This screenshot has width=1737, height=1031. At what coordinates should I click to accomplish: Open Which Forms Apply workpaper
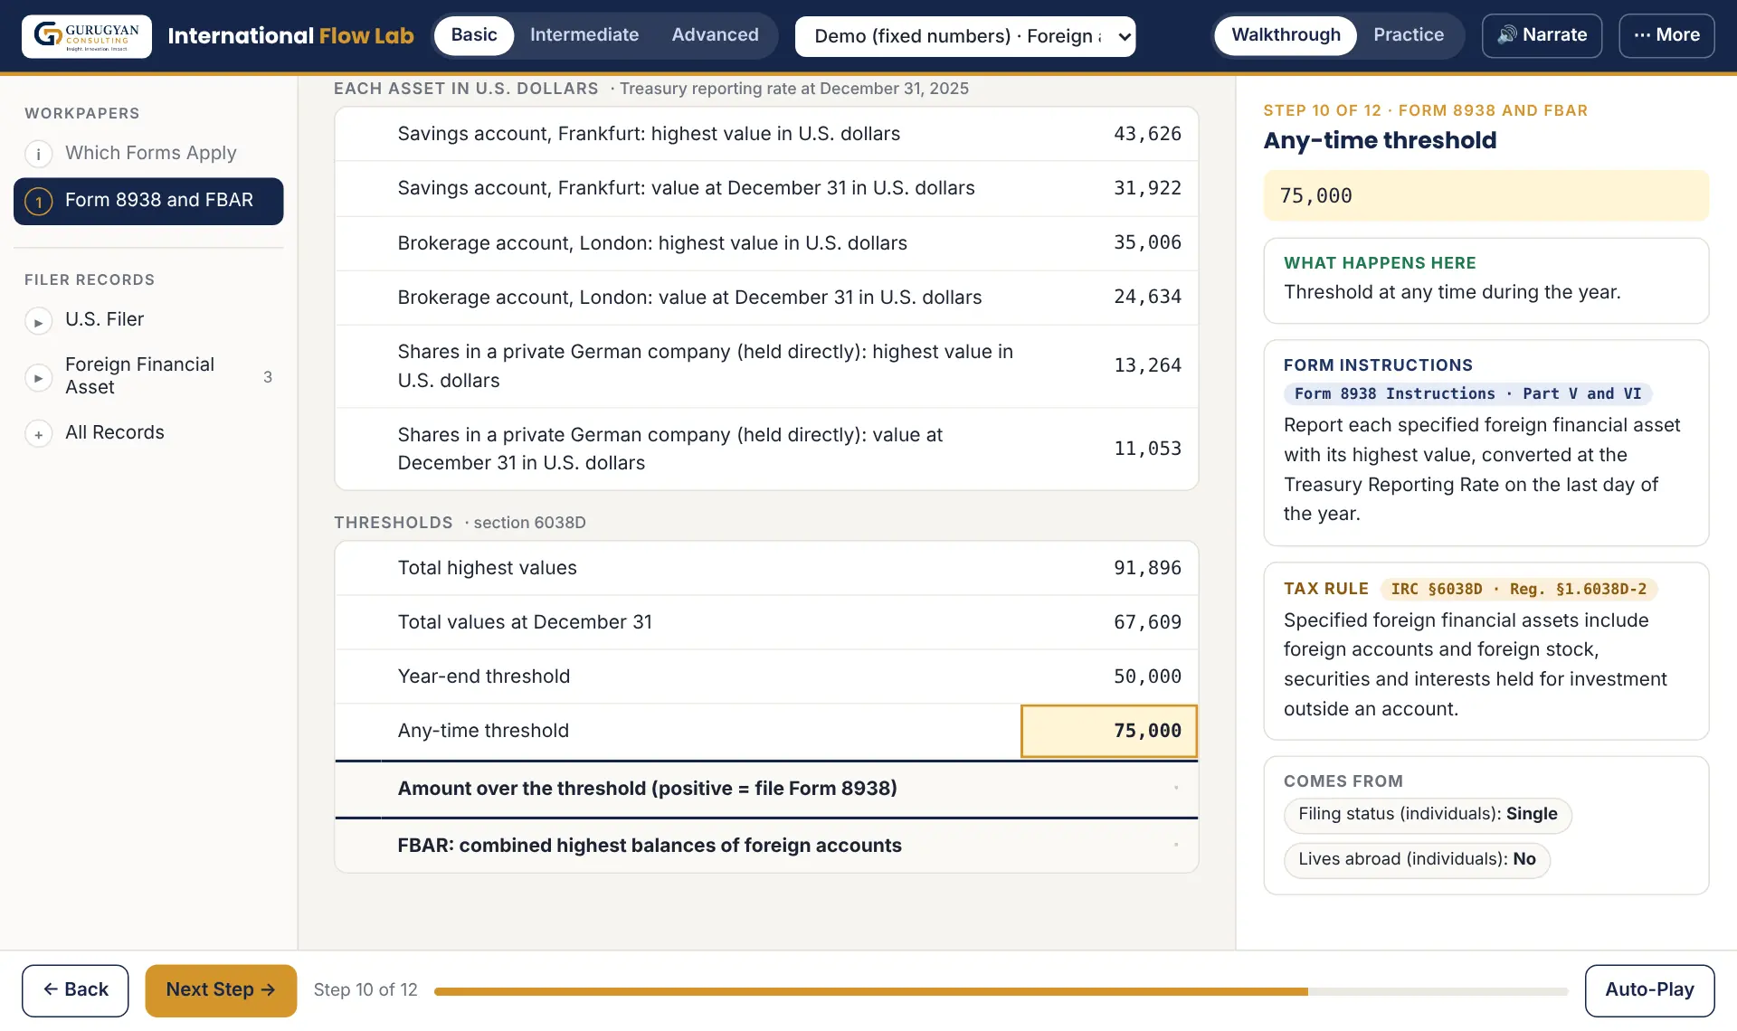point(148,154)
